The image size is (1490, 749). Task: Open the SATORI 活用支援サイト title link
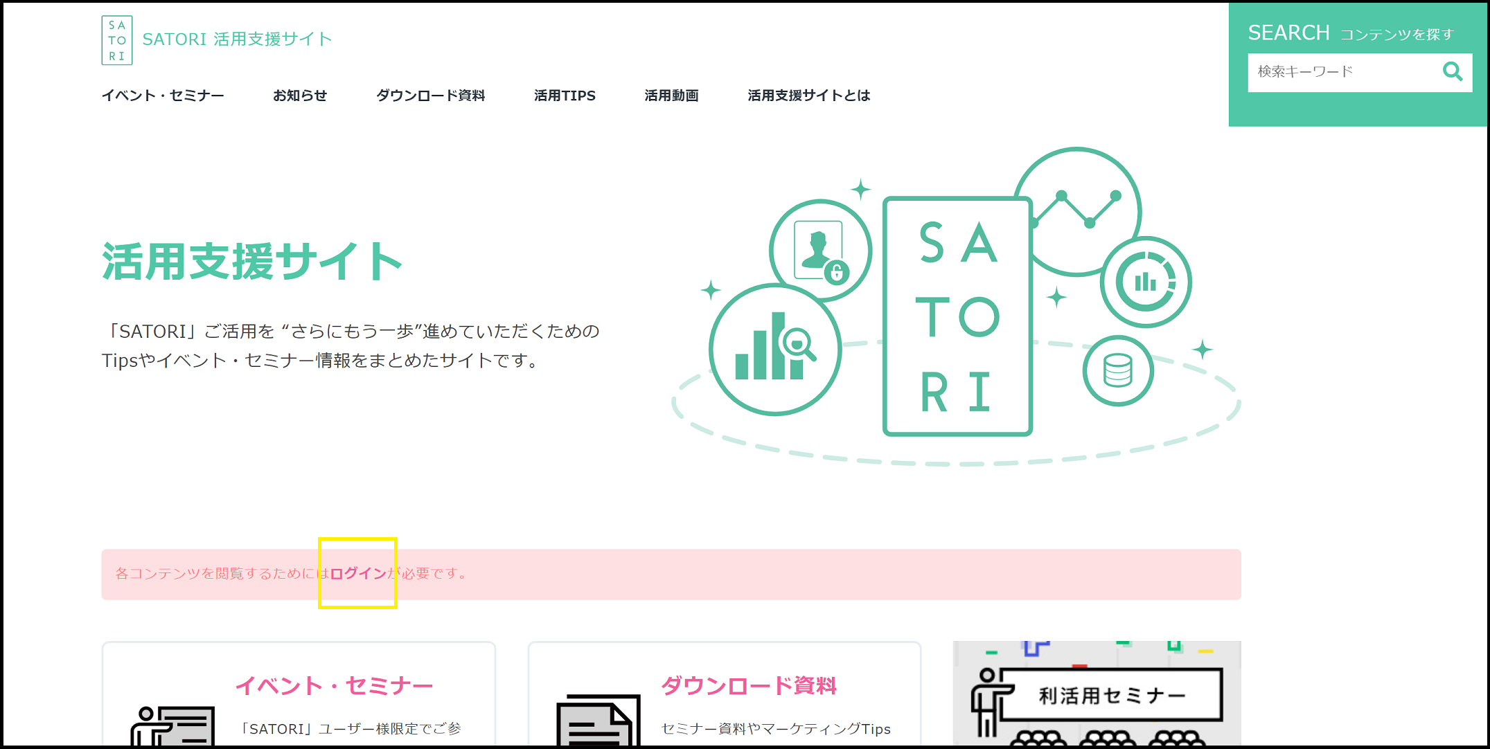pos(238,39)
